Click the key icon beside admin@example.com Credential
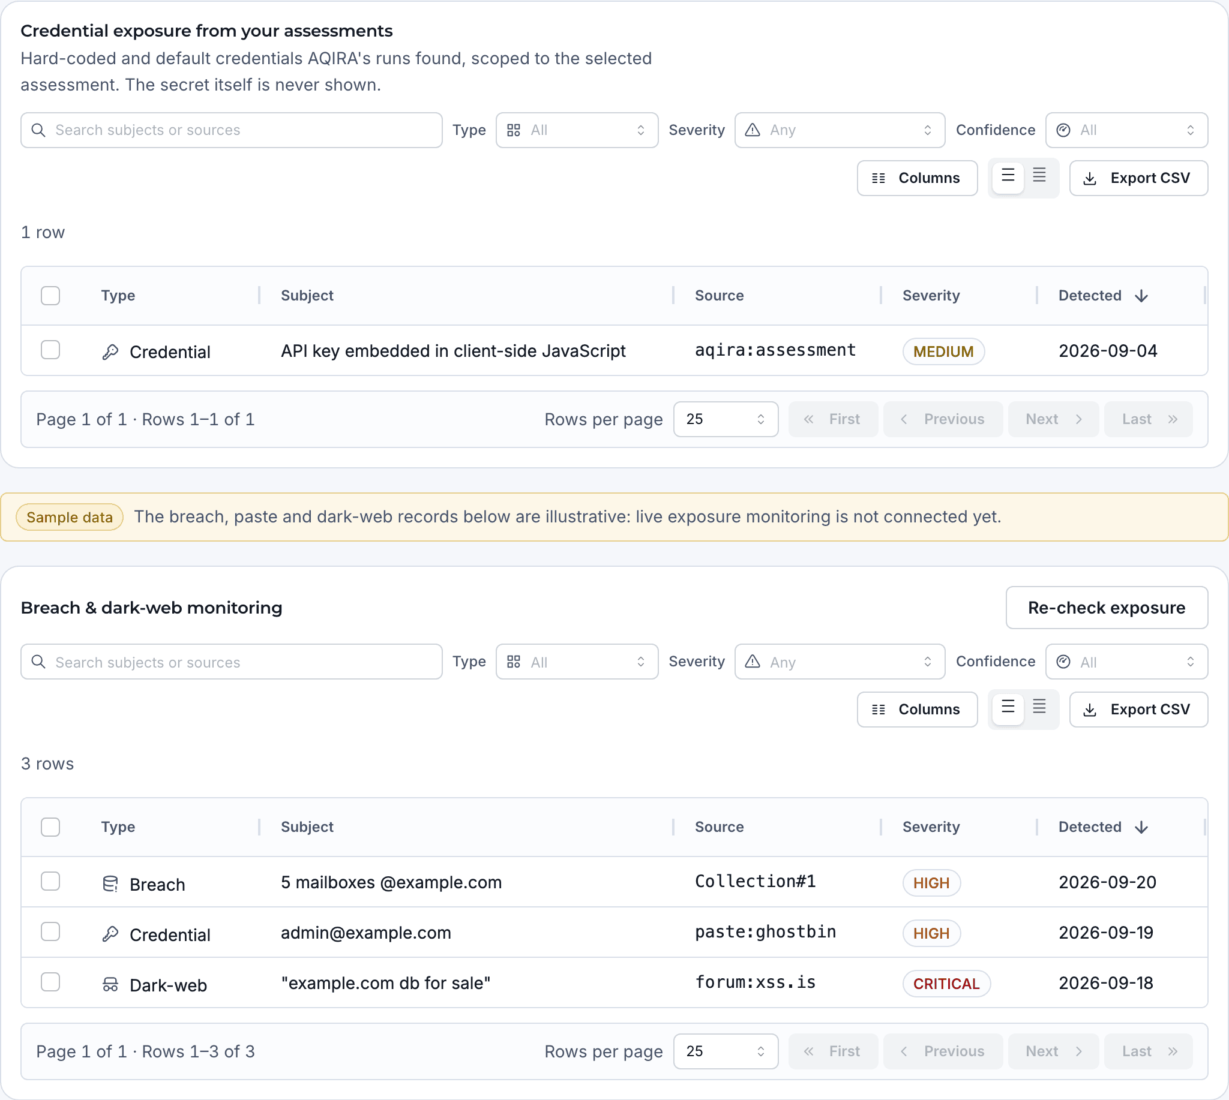This screenshot has height=1100, width=1229. (110, 934)
